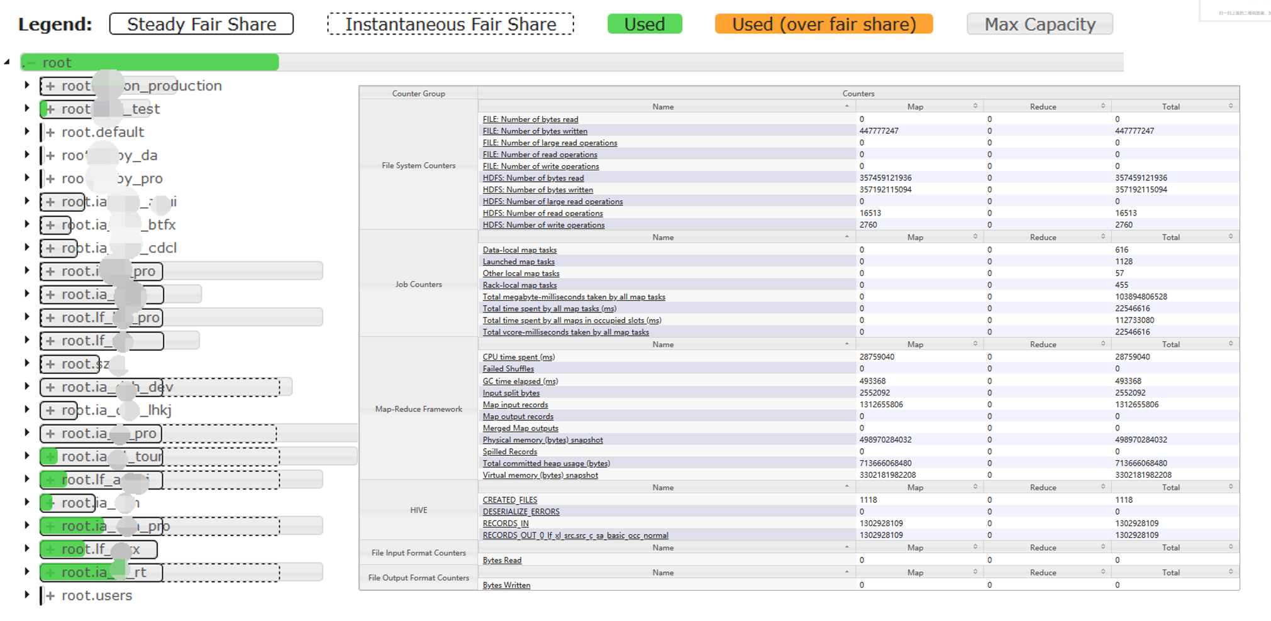This screenshot has height=621, width=1271.
Task: Open Spilled Records counter link
Action: click(509, 451)
